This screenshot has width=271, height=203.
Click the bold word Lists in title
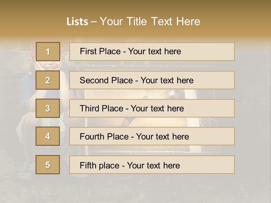[x=77, y=22]
